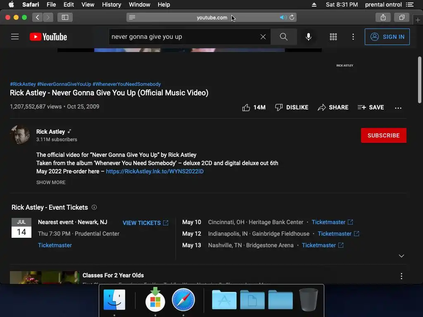Open the YouTube hamburger guide menu
This screenshot has width=423, height=317.
click(x=15, y=37)
